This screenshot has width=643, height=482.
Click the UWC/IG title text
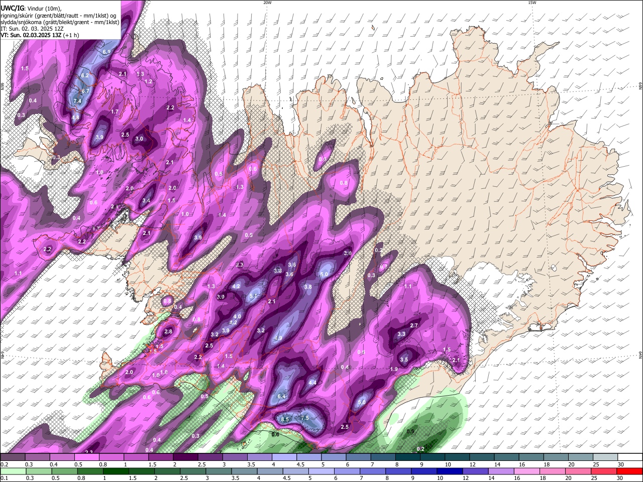pyautogui.click(x=12, y=8)
